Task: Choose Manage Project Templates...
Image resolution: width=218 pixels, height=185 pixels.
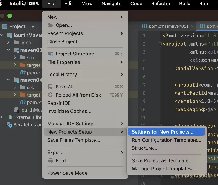Action: pyautogui.click(x=167, y=169)
